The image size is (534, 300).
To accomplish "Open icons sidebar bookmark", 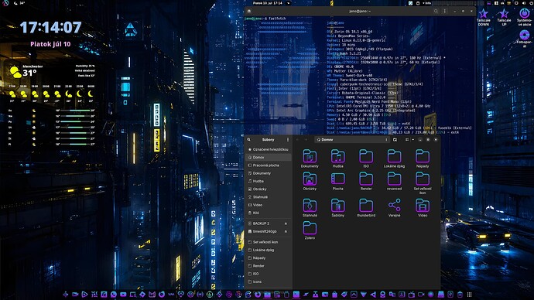I will [x=269, y=281].
